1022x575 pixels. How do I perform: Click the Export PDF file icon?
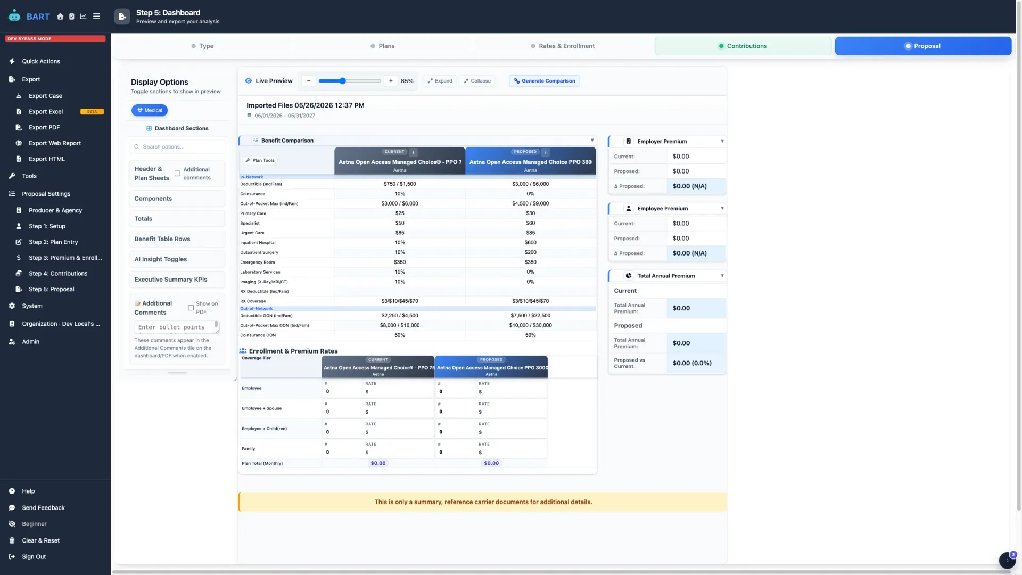[19, 128]
